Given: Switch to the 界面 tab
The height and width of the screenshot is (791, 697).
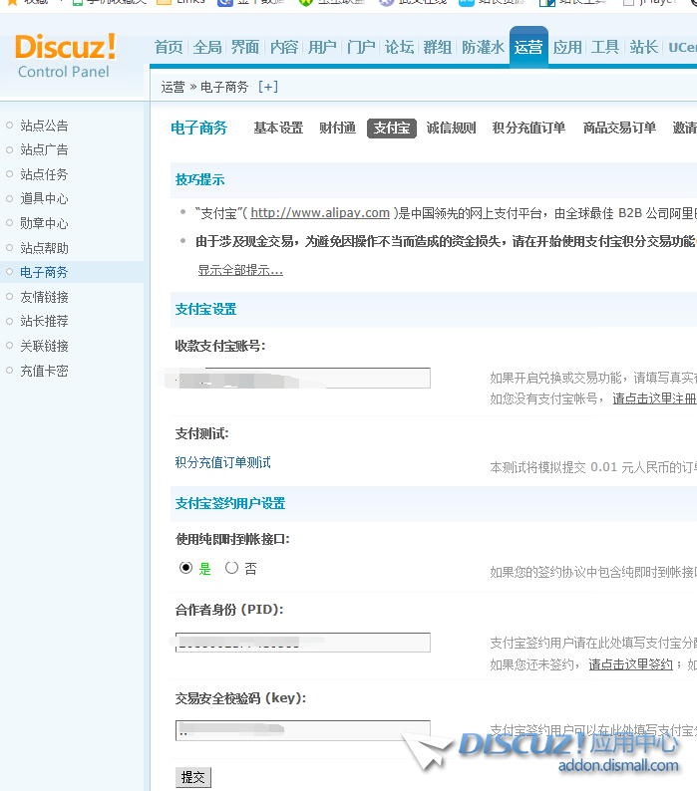Looking at the screenshot, I should 245,48.
